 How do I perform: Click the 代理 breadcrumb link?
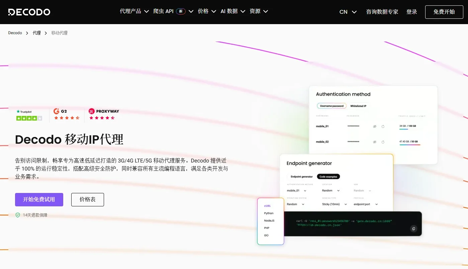(x=37, y=33)
